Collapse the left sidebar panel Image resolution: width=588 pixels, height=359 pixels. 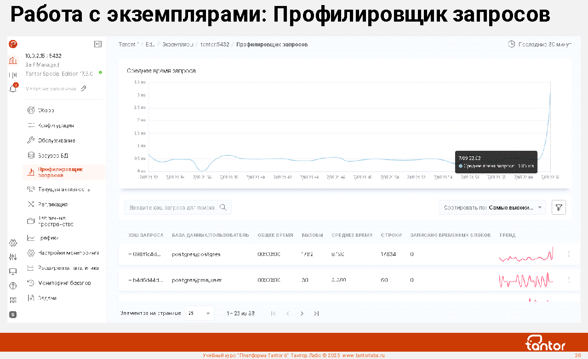tap(97, 44)
